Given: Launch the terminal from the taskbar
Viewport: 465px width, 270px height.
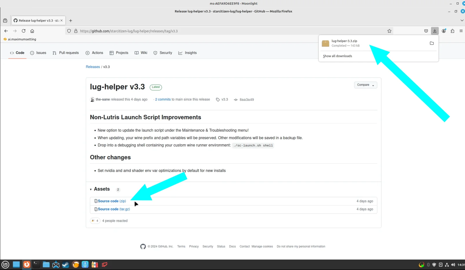Looking at the screenshot, I should click(x=36, y=264).
